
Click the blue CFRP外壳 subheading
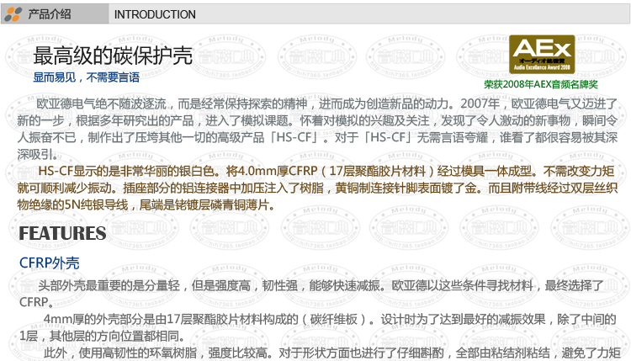coord(49,263)
